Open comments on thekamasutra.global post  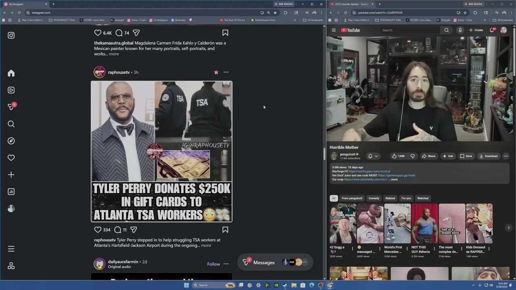(119, 33)
